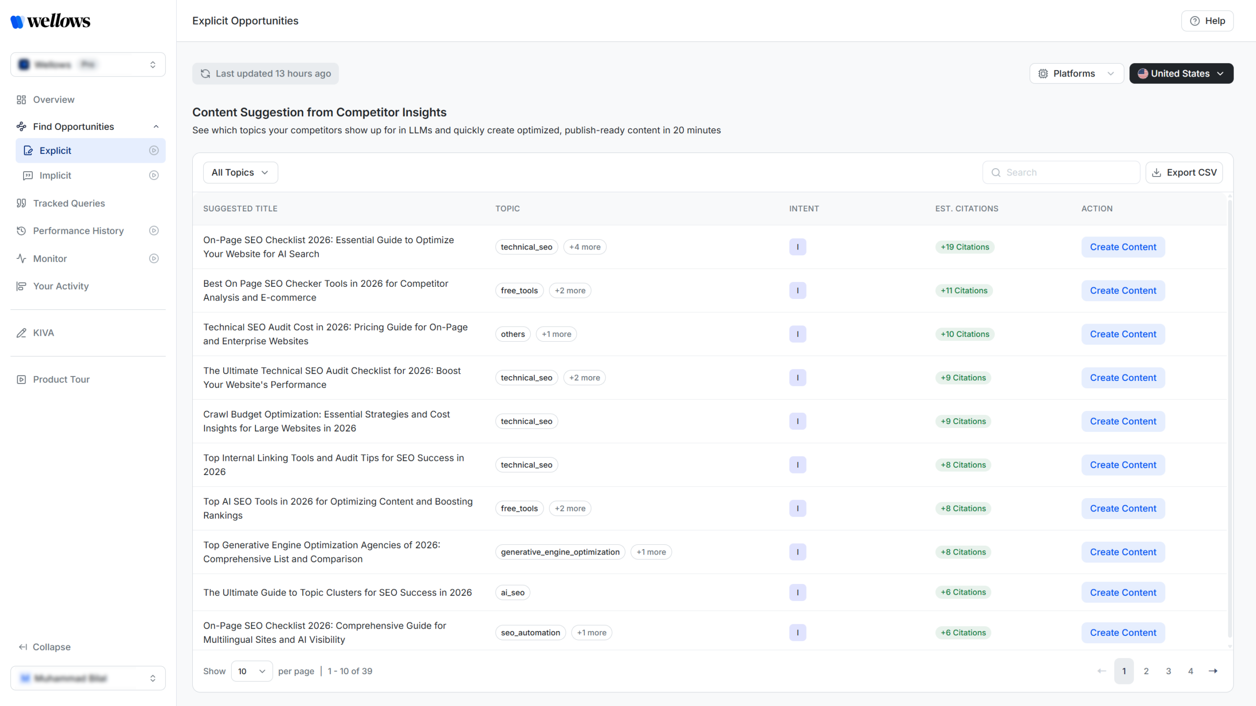The image size is (1256, 706).
Task: Click the Monitor tutorial play icon
Action: point(154,258)
